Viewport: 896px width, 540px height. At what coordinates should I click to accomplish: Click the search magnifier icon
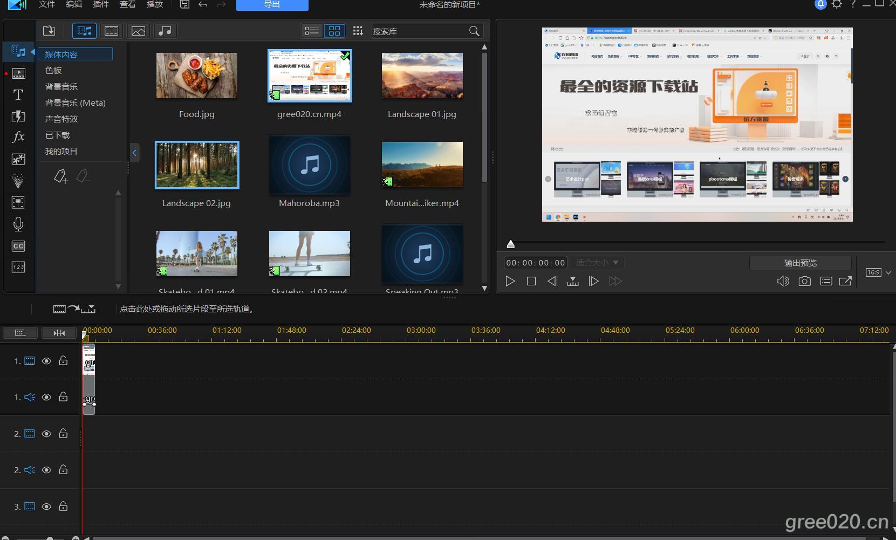474,31
